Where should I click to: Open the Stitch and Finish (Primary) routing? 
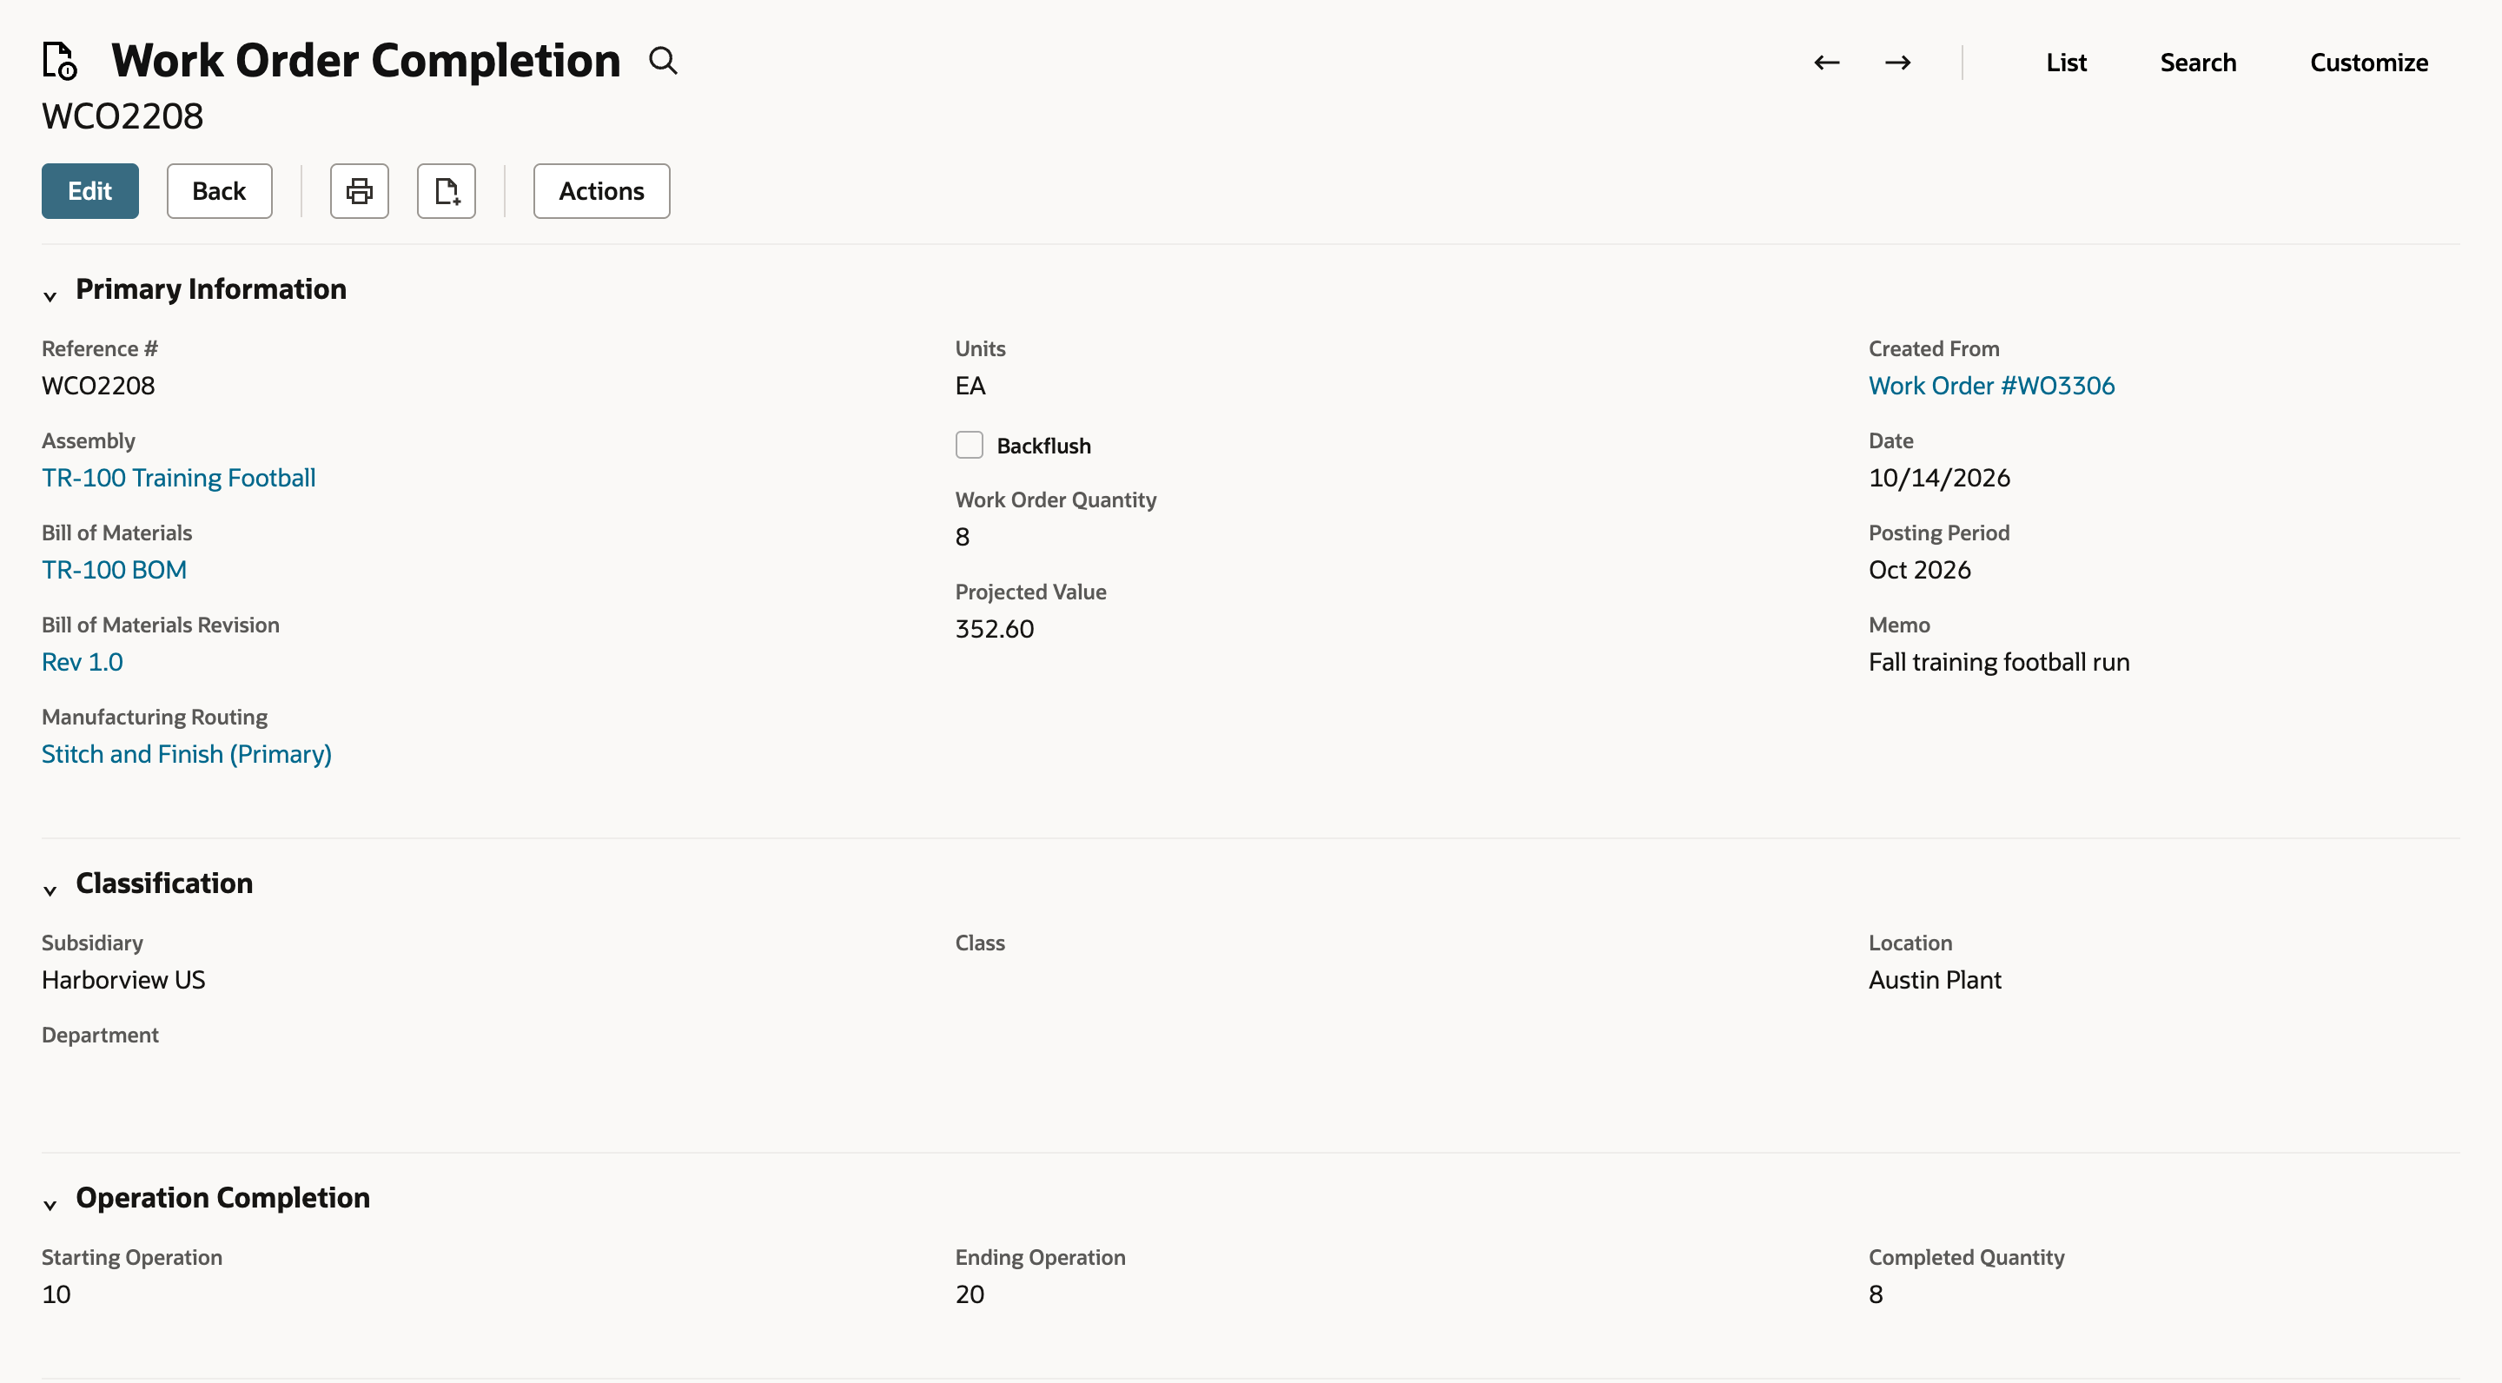tap(187, 755)
